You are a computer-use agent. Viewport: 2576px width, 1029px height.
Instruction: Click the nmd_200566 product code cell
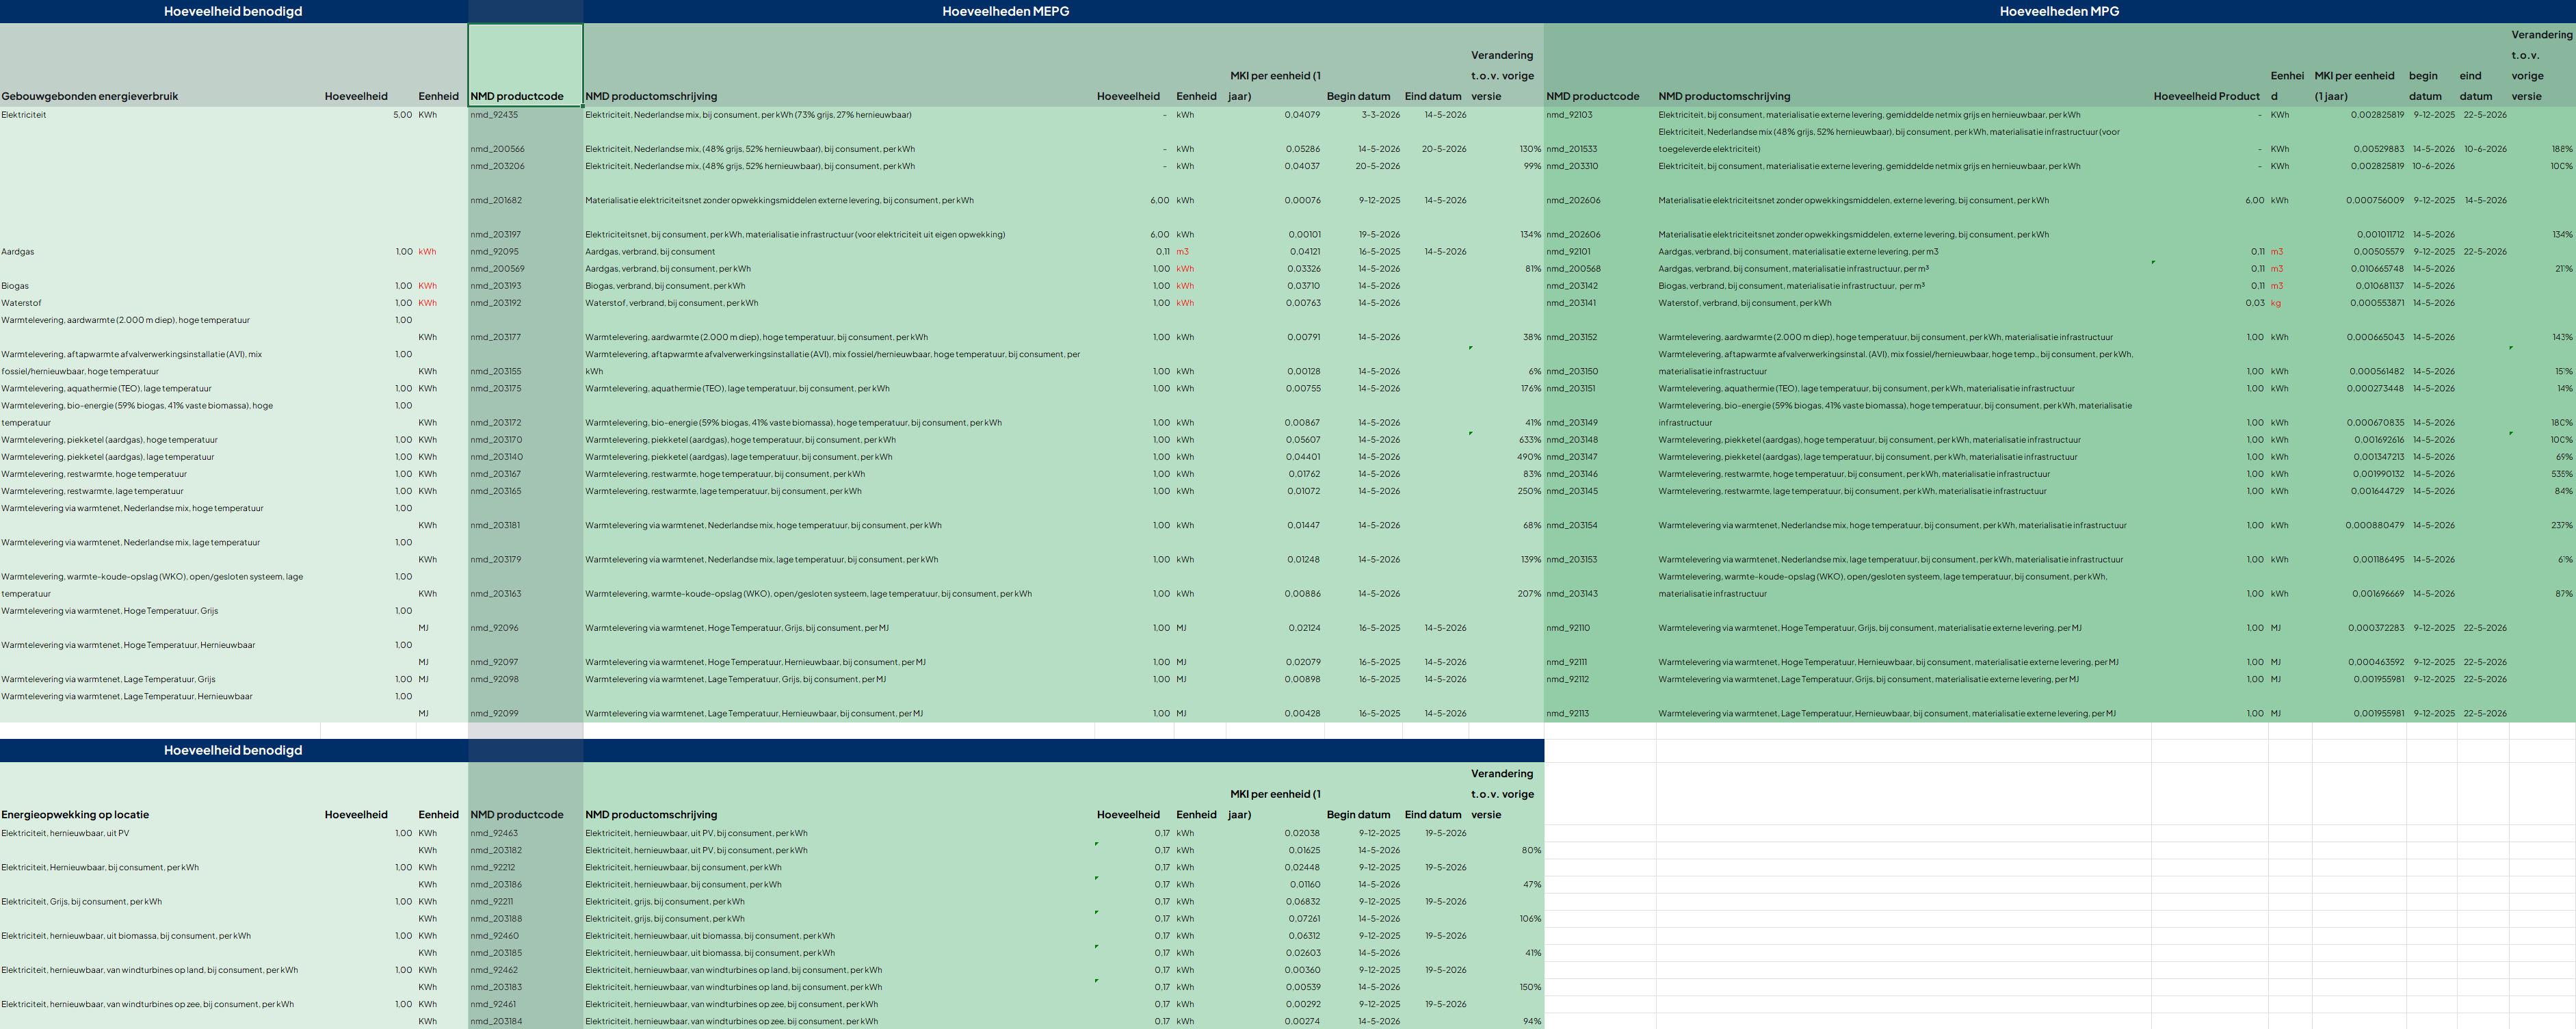pos(525,149)
